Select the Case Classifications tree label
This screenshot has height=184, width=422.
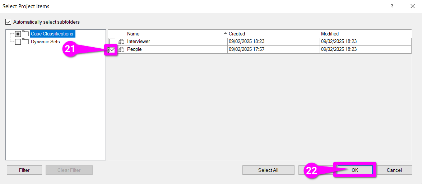(52, 34)
